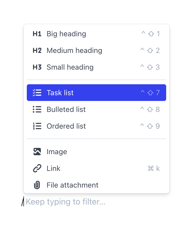
Task: Click the ordered list numbered icon
Action: (x=37, y=126)
